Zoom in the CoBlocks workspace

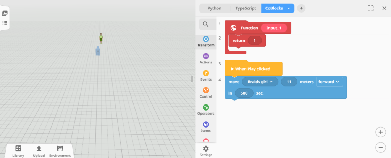381,132
